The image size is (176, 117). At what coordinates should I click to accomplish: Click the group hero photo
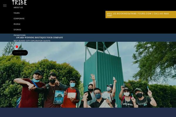tap(88, 75)
